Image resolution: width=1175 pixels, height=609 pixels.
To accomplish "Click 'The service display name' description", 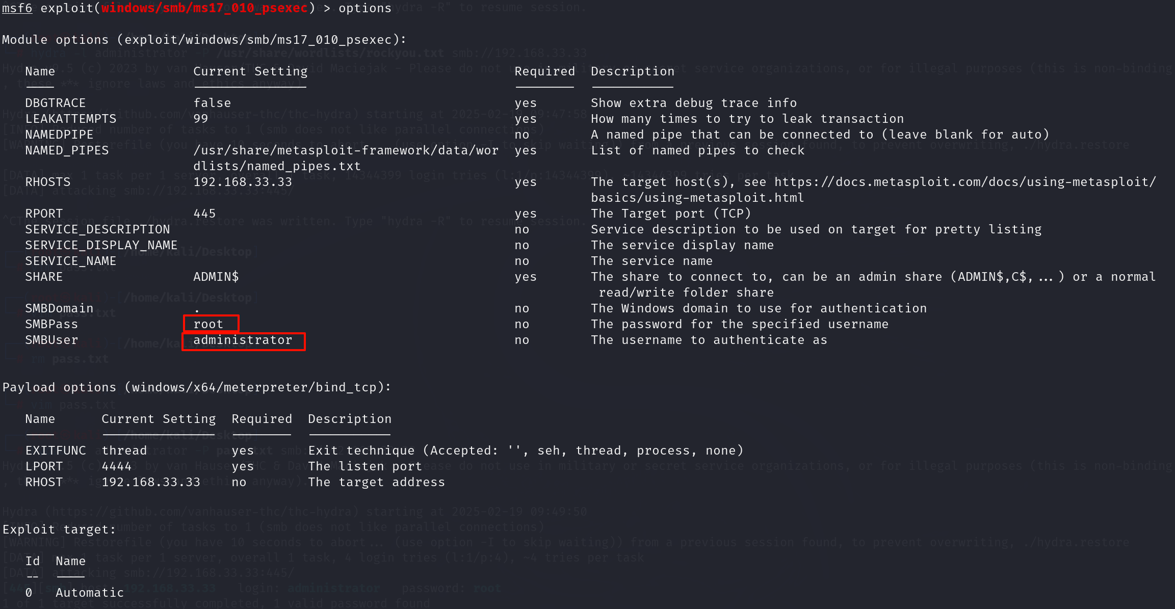I will 682,245.
